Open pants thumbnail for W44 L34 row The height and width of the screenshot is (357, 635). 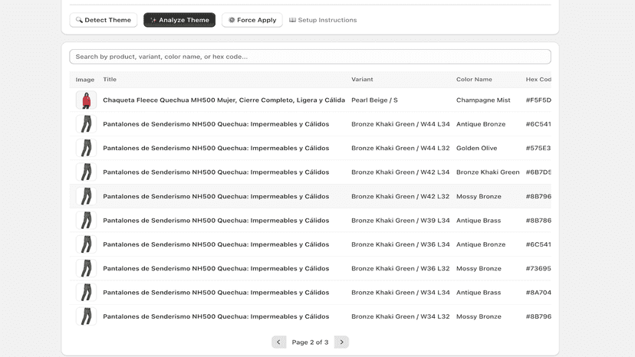pos(86,124)
